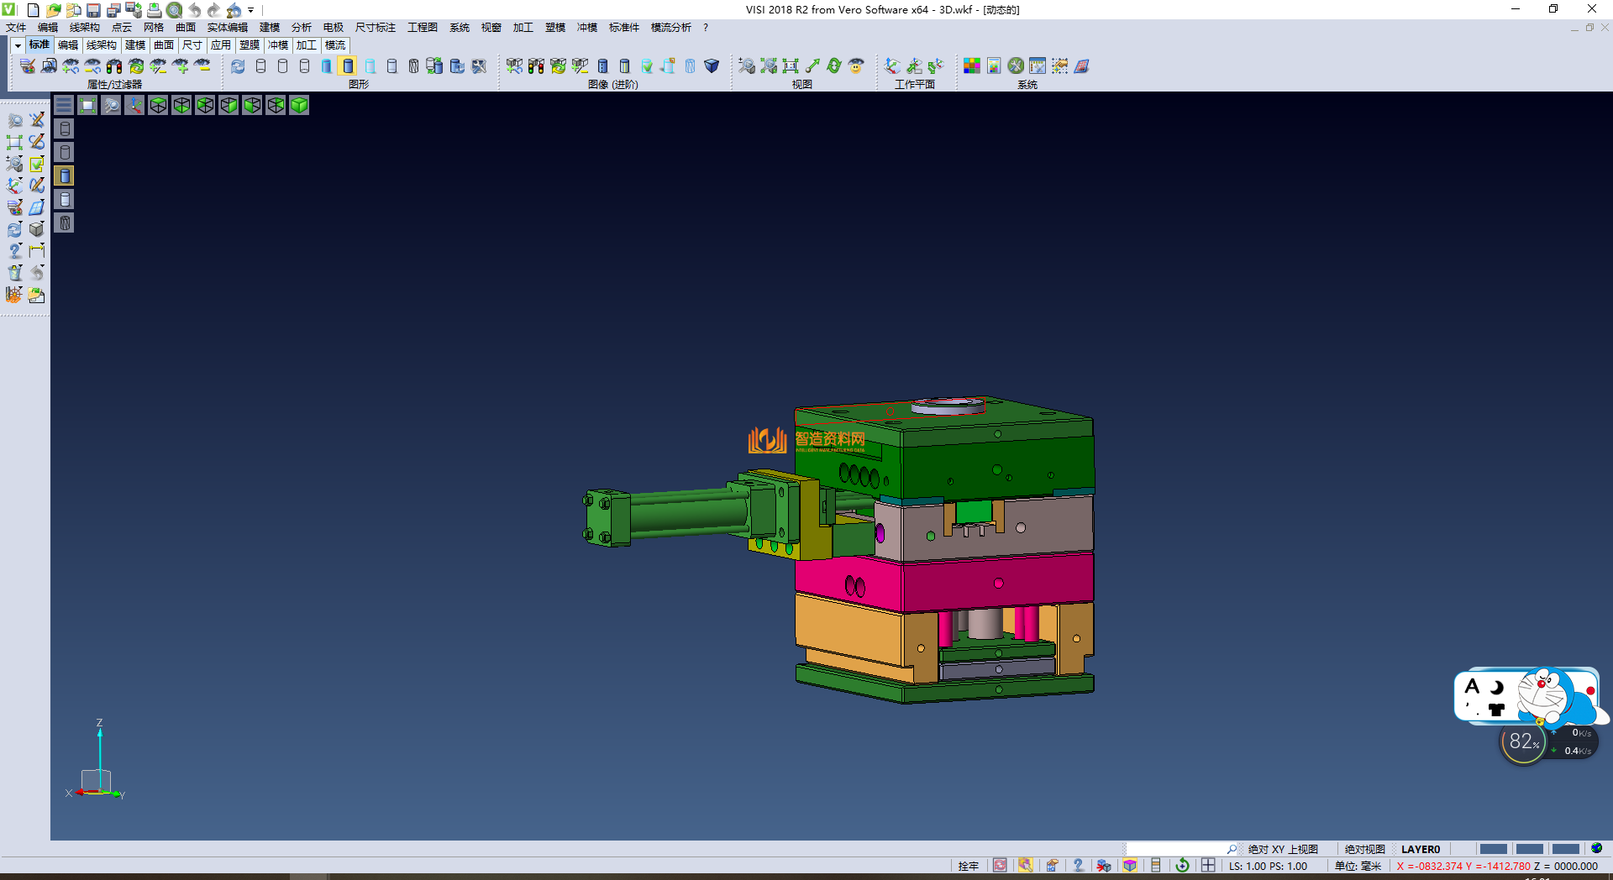Click the 拴牢 button in status bar
Viewport: 1613px width, 880px height.
coord(968,866)
